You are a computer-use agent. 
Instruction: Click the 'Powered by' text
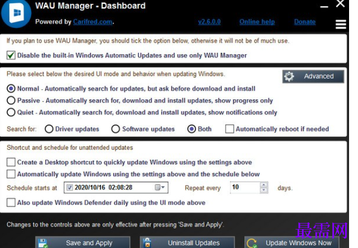click(x=53, y=22)
